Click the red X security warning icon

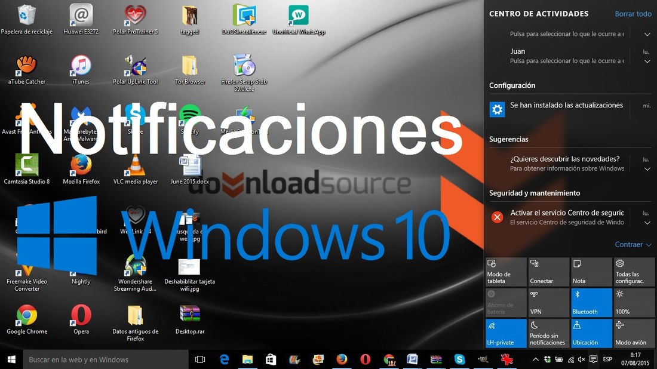tap(497, 217)
